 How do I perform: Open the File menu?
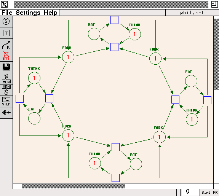(x=7, y=13)
